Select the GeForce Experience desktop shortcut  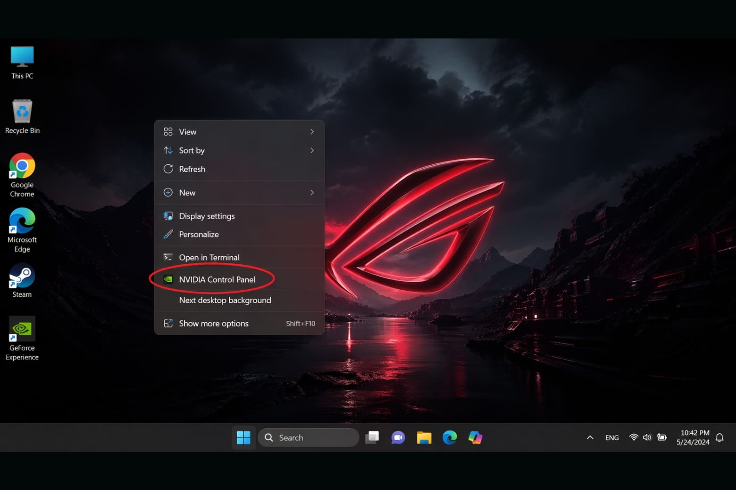tap(22, 339)
